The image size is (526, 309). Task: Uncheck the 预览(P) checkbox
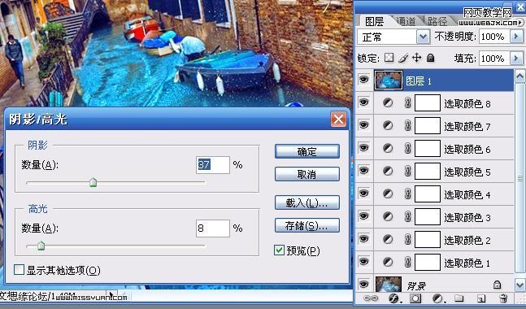point(279,250)
